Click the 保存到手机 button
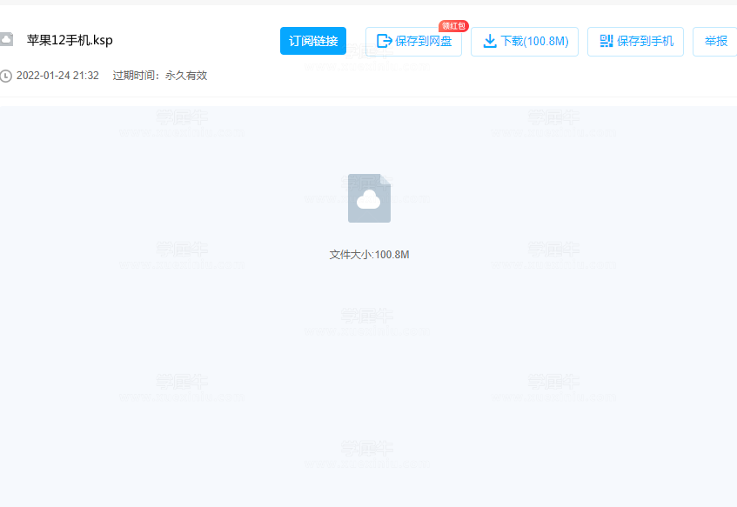Viewport: 737px width, 507px height. (635, 42)
